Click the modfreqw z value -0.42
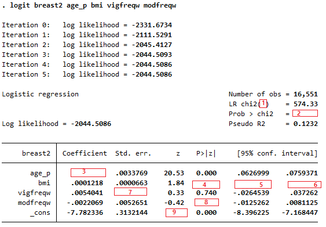Screen dimensions: 326x227 (x=174, y=203)
